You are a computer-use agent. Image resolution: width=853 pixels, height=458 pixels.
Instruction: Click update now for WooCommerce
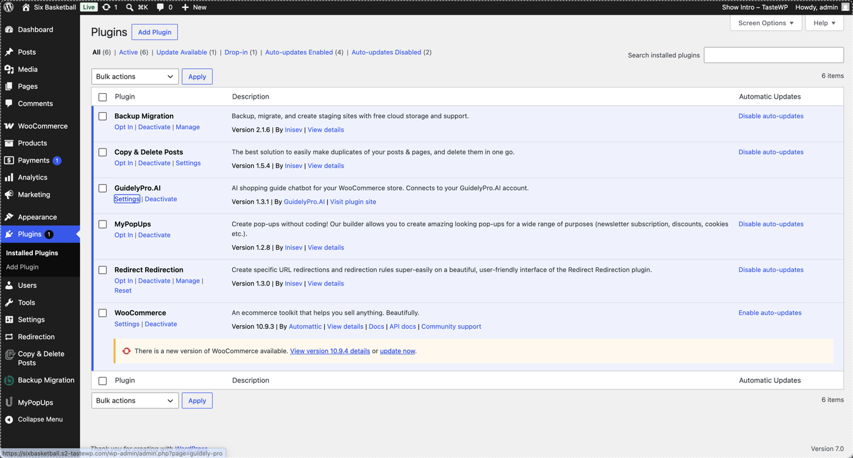(397, 351)
